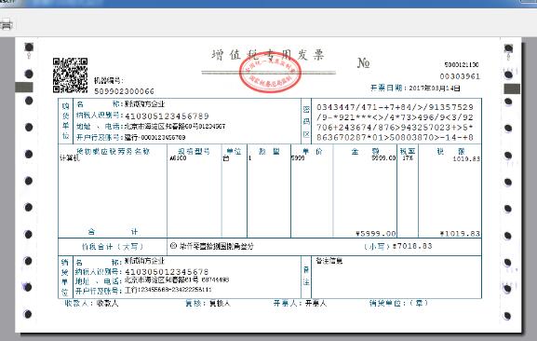
Task: Click the 价税合计（大写） label
Action: pyautogui.click(x=113, y=246)
